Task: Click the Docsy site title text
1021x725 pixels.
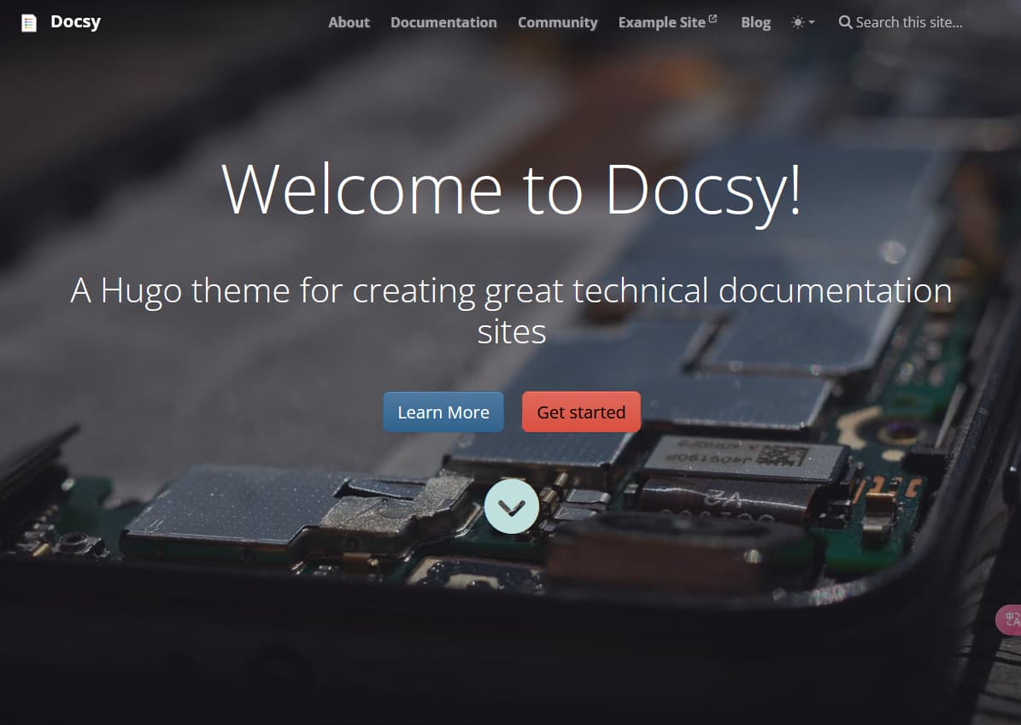Action: tap(75, 21)
